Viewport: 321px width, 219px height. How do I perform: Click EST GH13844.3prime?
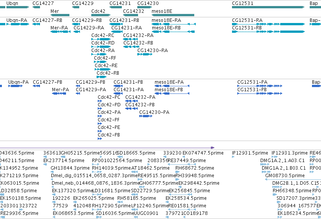[x=70, y=168]
